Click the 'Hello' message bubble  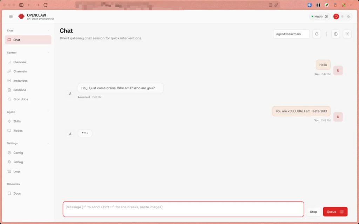323,65
